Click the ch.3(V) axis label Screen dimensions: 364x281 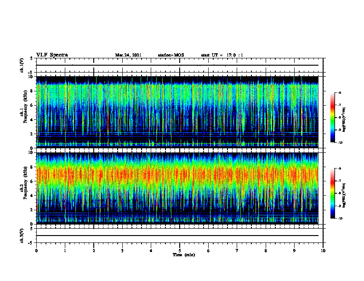[x=22, y=236]
